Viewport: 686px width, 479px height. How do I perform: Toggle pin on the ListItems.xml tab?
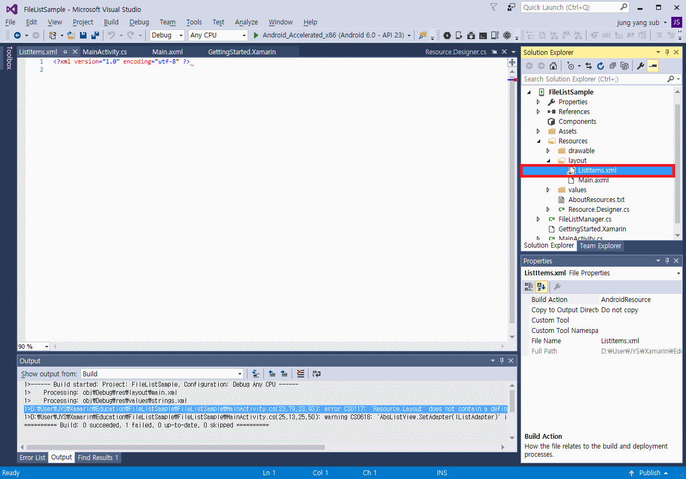(65, 52)
